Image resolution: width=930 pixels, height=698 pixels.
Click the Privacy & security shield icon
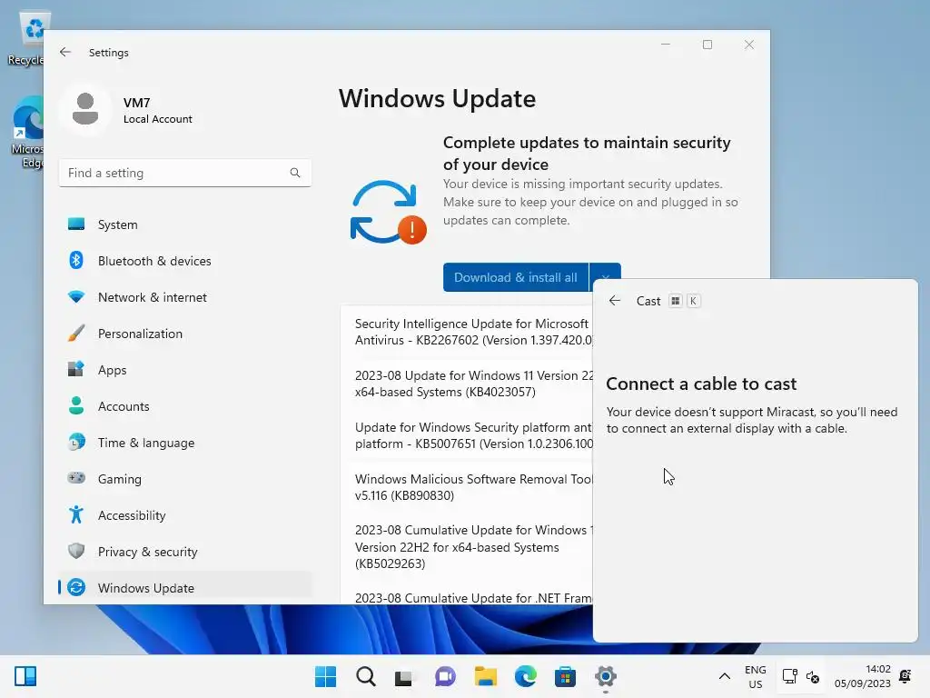click(x=76, y=551)
